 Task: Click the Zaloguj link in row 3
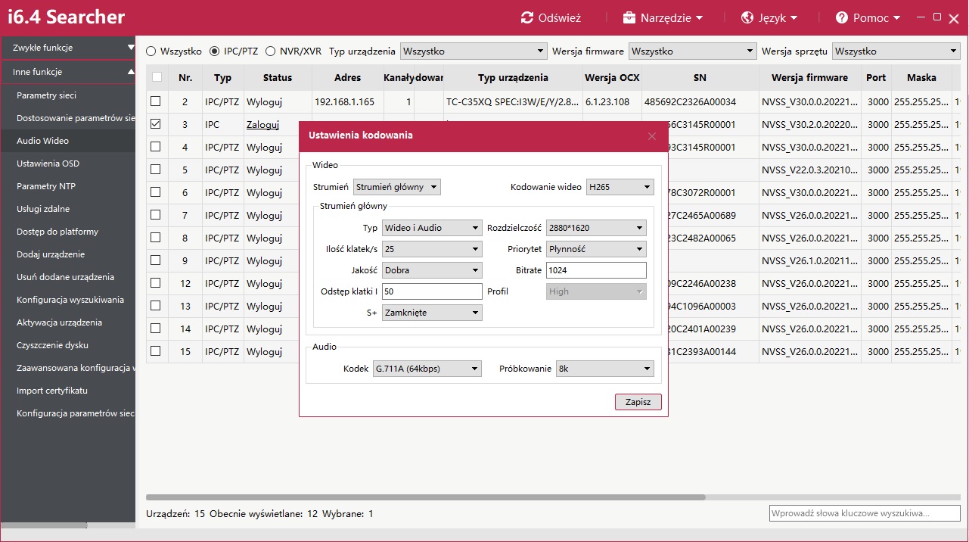[262, 125]
